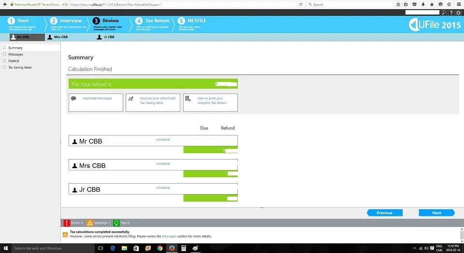Bookmark this page with the star icon
The height and width of the screenshot is (253, 464).
[x=398, y=4]
